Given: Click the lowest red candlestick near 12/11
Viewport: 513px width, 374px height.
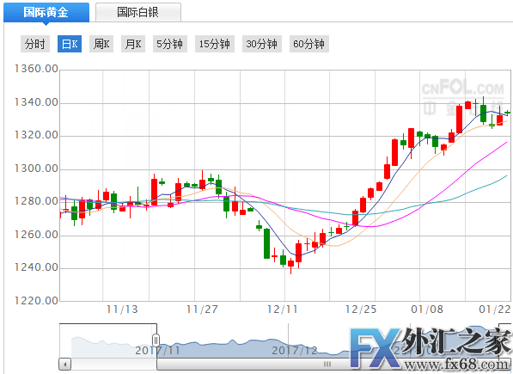Looking at the screenshot, I should pyautogui.click(x=290, y=265).
